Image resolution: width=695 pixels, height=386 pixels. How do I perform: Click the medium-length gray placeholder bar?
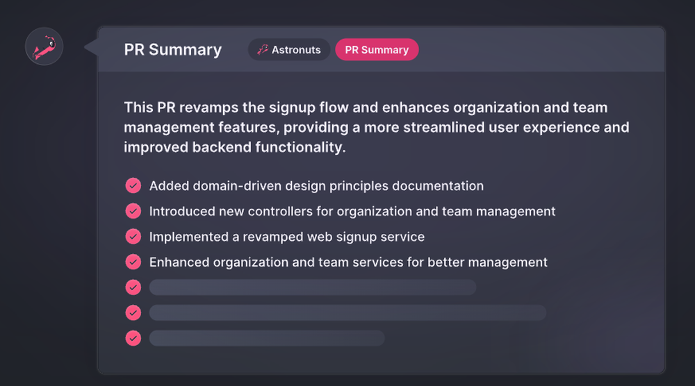pos(313,287)
